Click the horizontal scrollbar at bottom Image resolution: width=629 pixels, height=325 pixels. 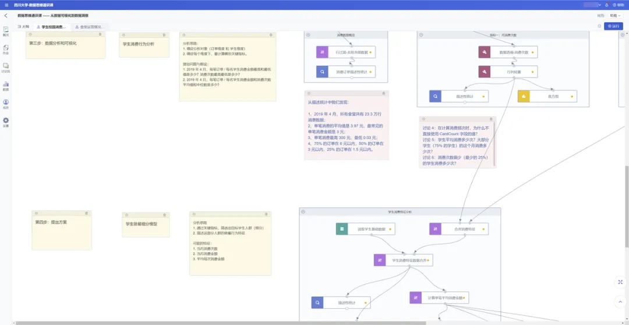pyautogui.click(x=221, y=323)
